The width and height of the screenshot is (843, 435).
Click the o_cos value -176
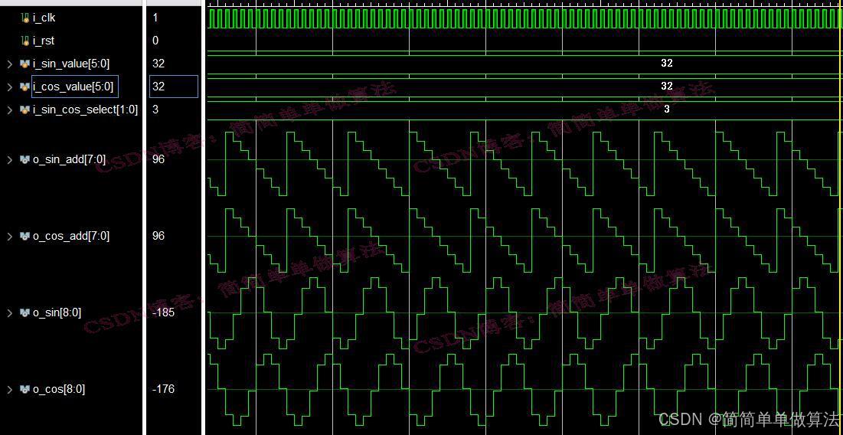tap(163, 389)
